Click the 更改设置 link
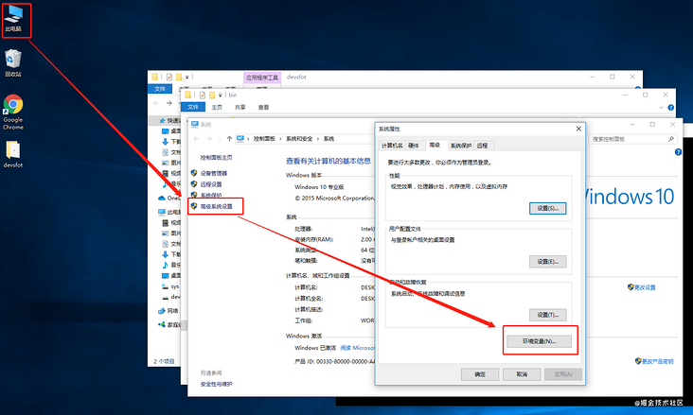This screenshot has width=693, height=415. 646,287
